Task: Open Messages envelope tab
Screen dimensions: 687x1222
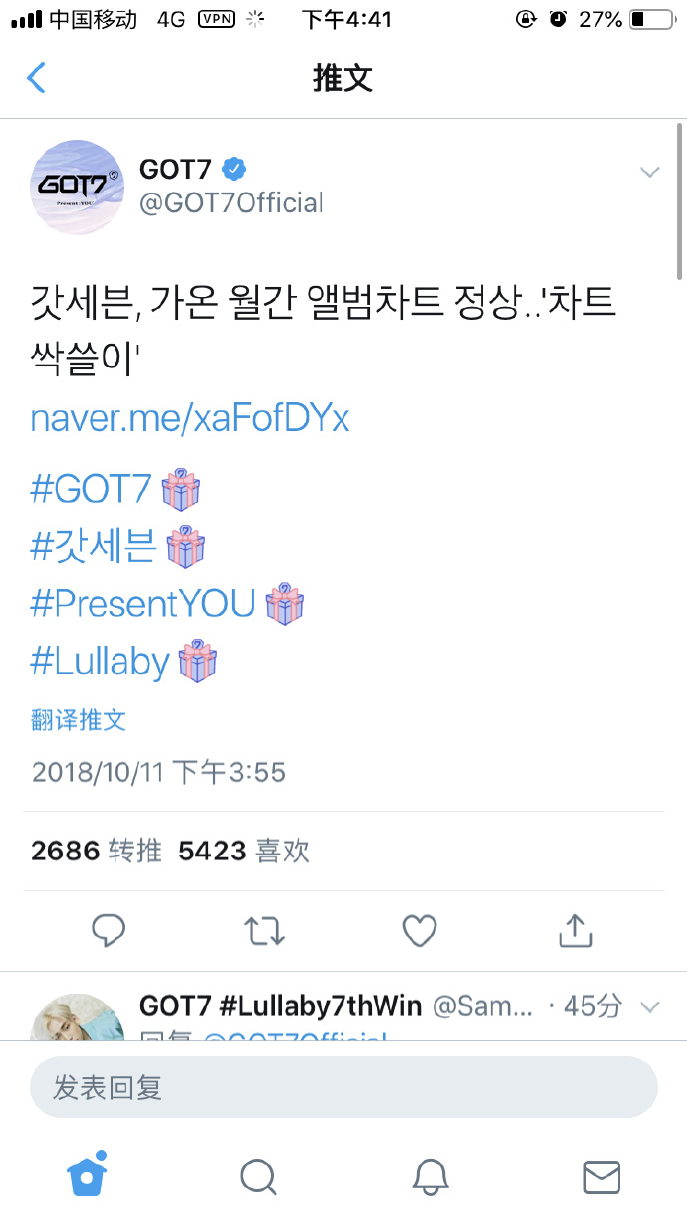Action: click(x=601, y=1177)
